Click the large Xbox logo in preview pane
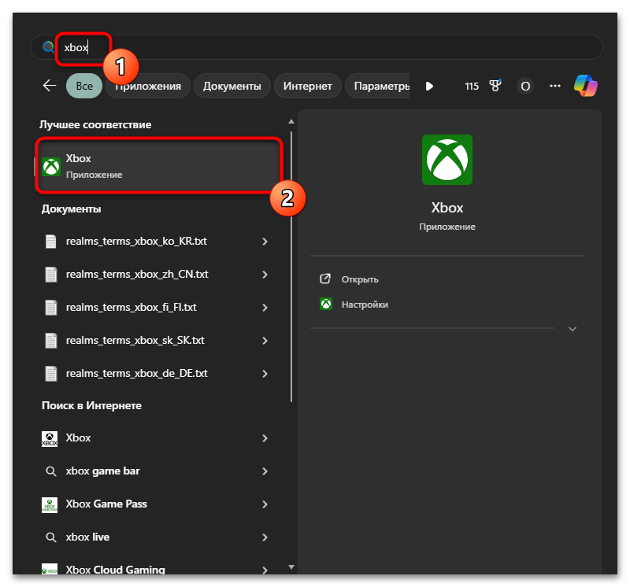630x587 pixels. pos(447,160)
